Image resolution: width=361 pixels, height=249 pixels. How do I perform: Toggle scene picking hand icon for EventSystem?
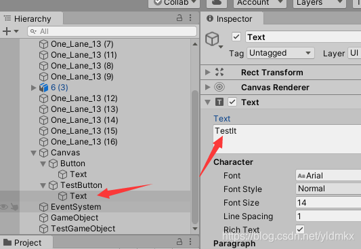point(14,207)
